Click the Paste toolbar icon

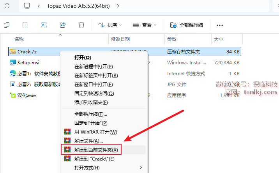pos(25,25)
